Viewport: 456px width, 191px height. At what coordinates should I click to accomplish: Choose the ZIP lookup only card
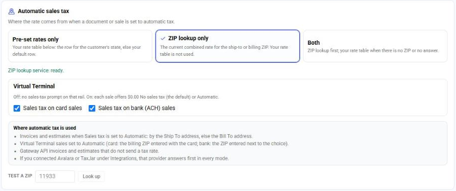[228, 46]
